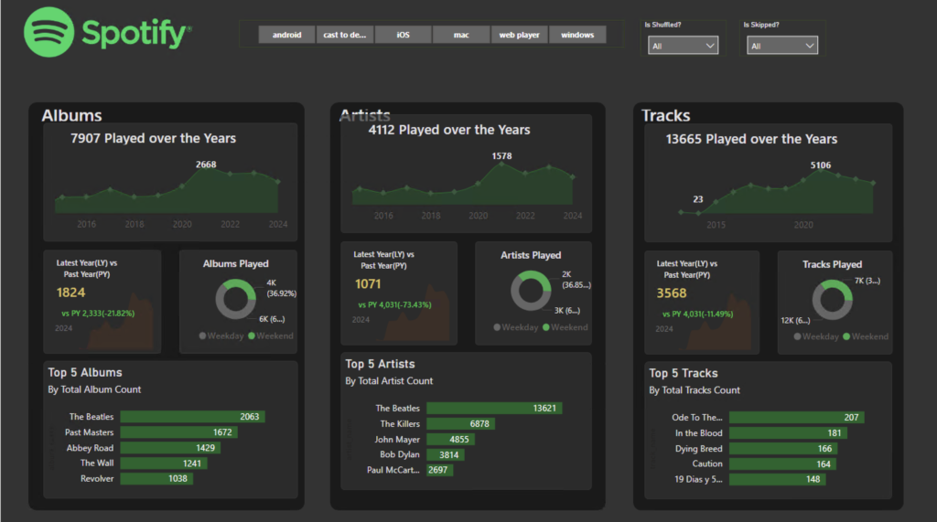Click the Artists Played donut chart
Image resolution: width=937 pixels, height=522 pixels.
pyautogui.click(x=531, y=291)
